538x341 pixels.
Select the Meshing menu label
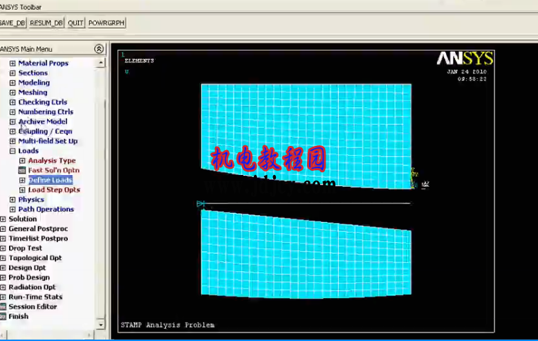[x=33, y=93]
